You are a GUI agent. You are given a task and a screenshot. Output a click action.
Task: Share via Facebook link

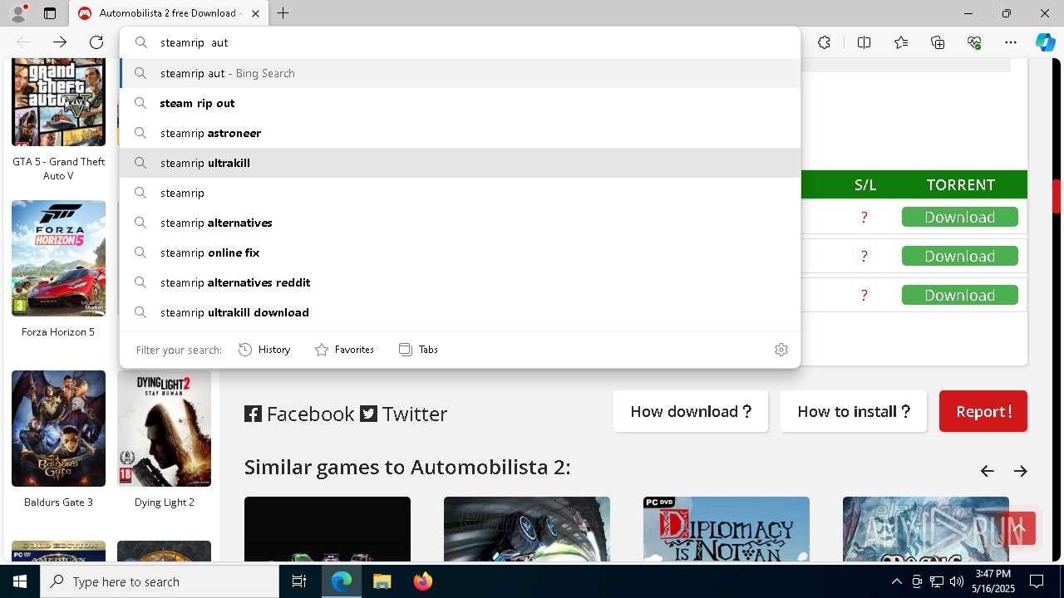(x=299, y=414)
